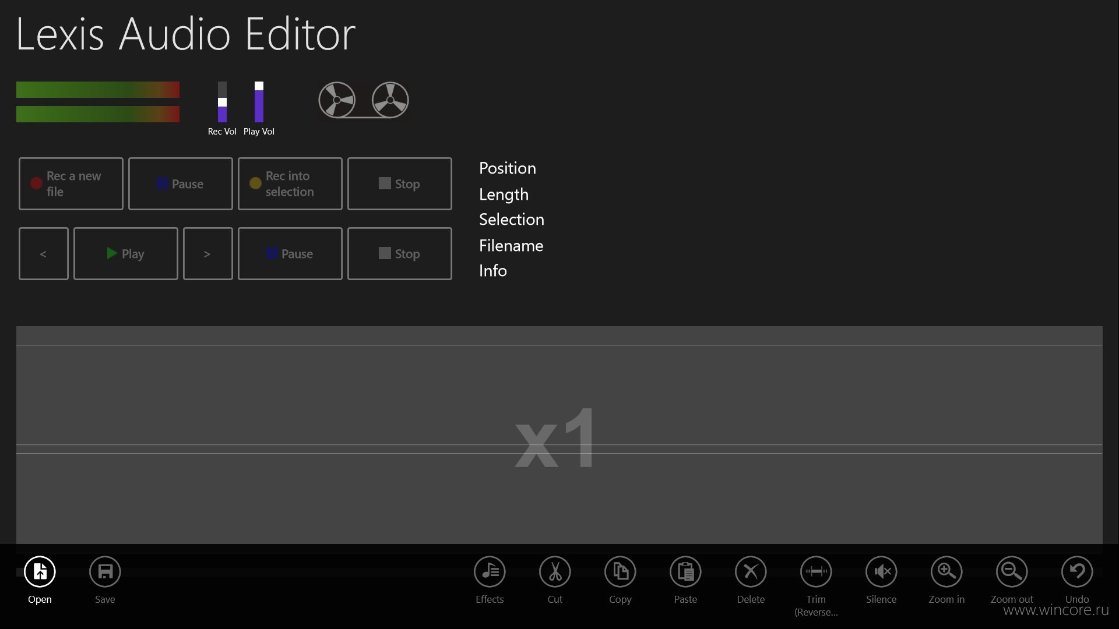Click the Save icon in bottom bar
The image size is (1119, 629).
[x=105, y=572]
